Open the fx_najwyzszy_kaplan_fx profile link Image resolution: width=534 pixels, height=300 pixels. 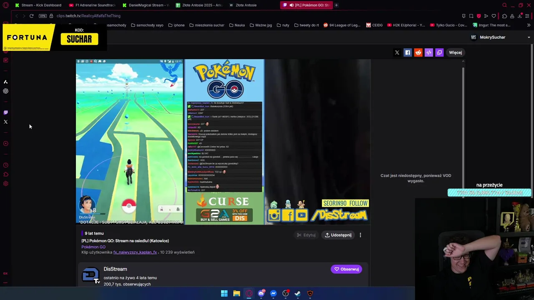pyautogui.click(x=135, y=252)
